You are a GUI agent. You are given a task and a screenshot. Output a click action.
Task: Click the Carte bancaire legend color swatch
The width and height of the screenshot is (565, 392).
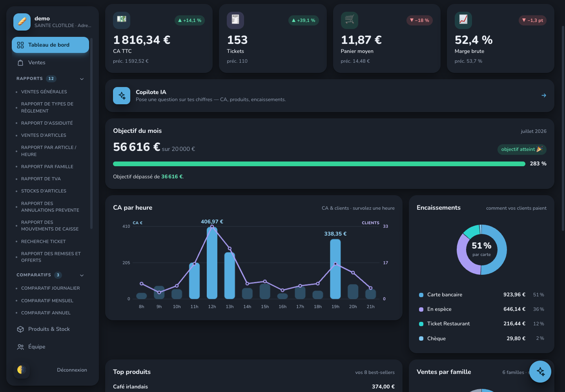tap(421, 295)
